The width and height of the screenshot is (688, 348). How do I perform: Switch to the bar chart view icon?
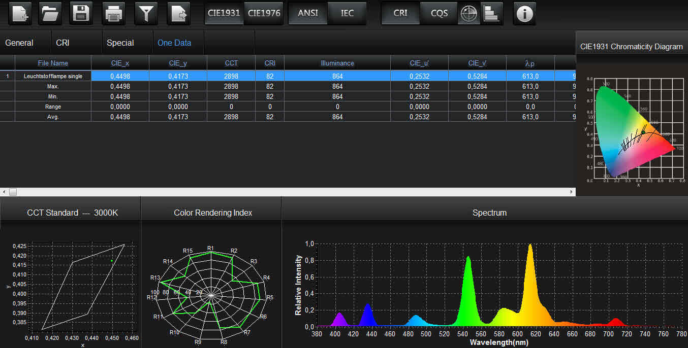[491, 14]
